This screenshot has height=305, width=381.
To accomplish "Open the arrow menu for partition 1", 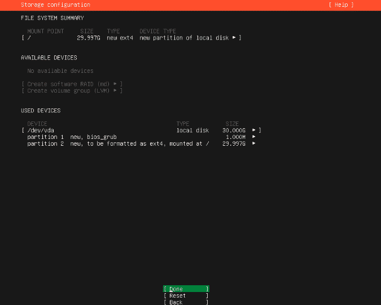I will click(254, 137).
